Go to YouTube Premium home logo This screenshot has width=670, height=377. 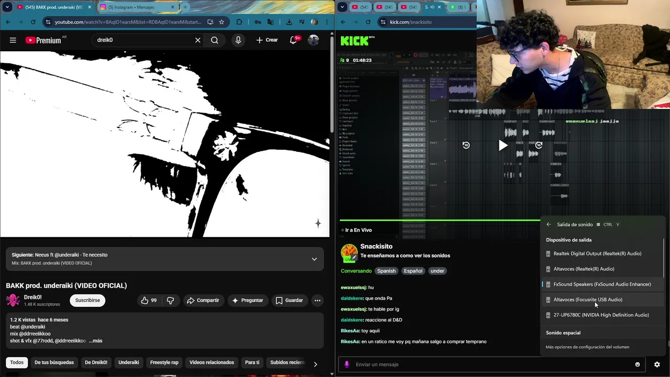pos(43,40)
